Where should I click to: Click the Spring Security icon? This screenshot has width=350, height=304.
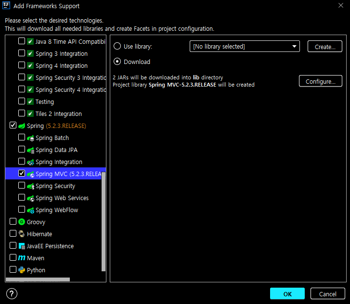coord(31,186)
